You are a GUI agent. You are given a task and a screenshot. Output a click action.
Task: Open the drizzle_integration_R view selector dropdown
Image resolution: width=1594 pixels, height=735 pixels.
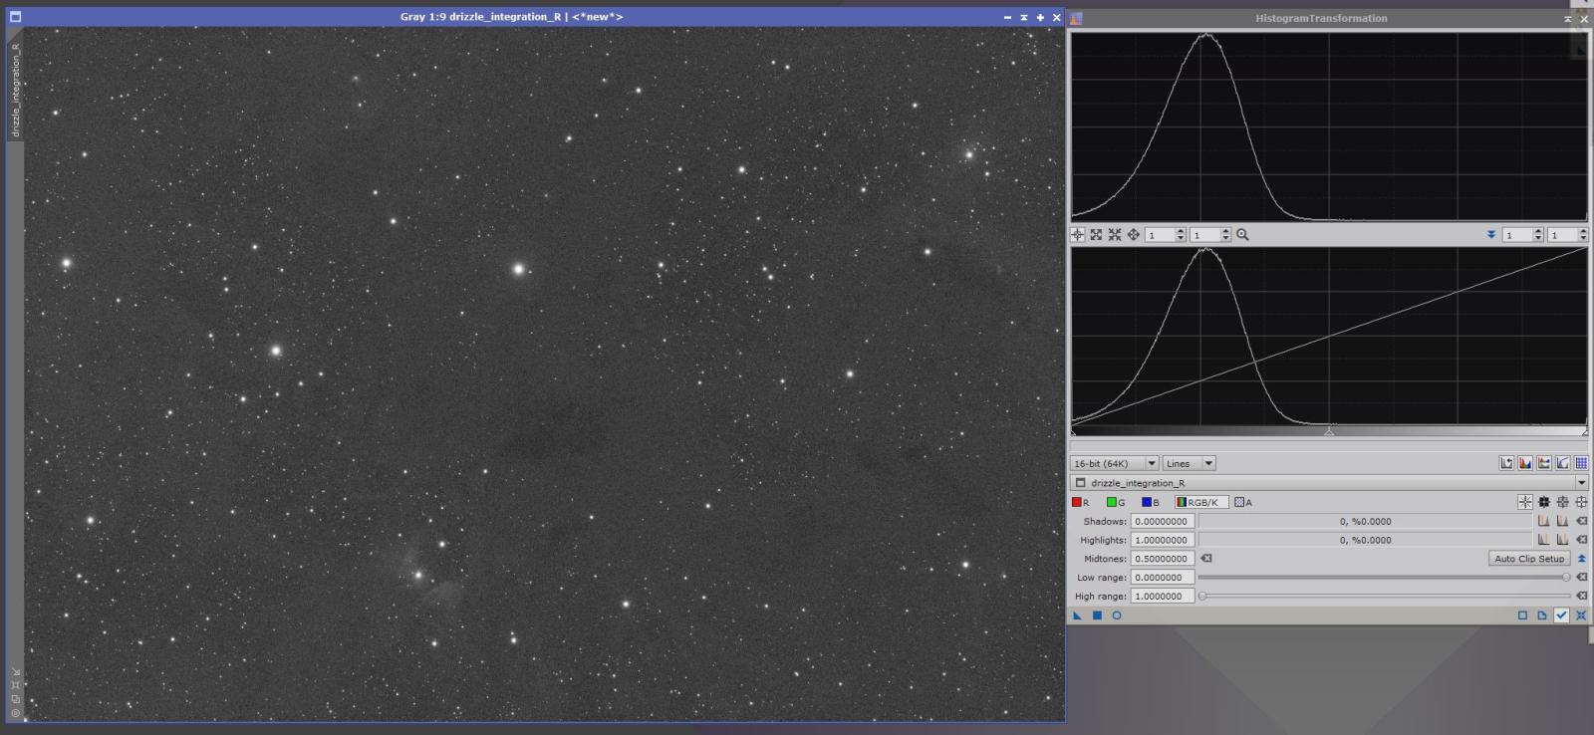(x=1329, y=483)
